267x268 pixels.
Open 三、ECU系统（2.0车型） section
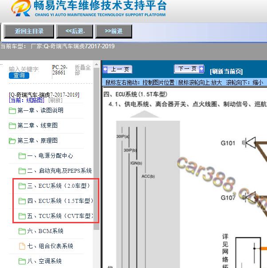(x=59, y=186)
